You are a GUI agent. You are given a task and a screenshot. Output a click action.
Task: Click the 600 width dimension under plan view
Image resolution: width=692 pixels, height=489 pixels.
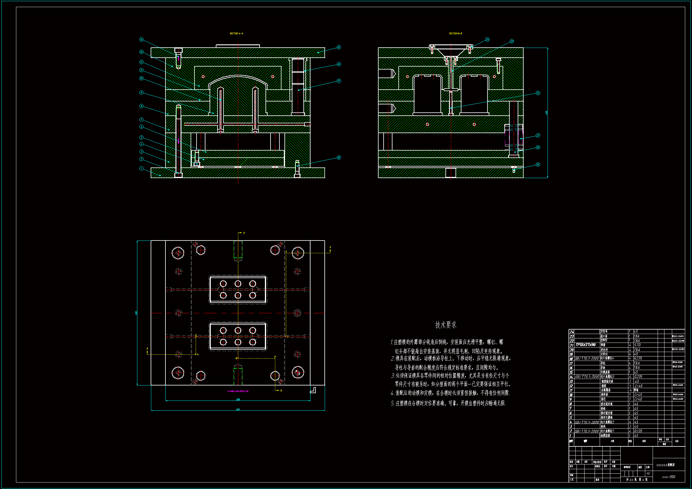click(x=238, y=409)
